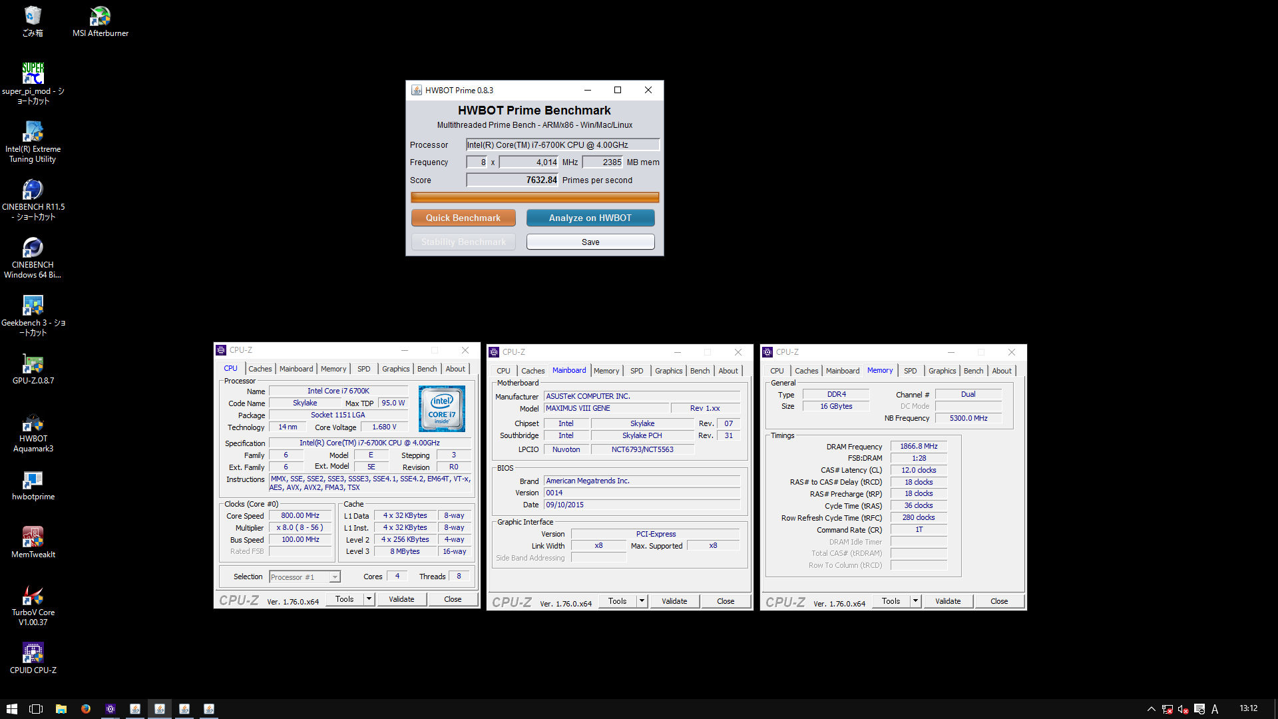Click the CPU-Z taskbar icon

coord(110,709)
